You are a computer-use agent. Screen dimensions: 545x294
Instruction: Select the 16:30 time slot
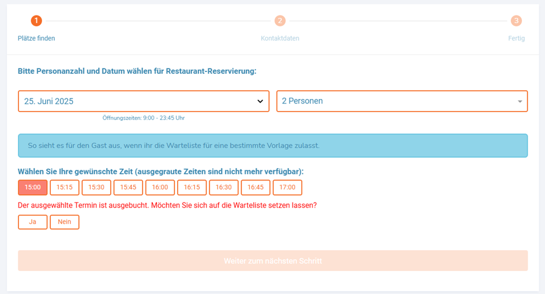click(224, 188)
